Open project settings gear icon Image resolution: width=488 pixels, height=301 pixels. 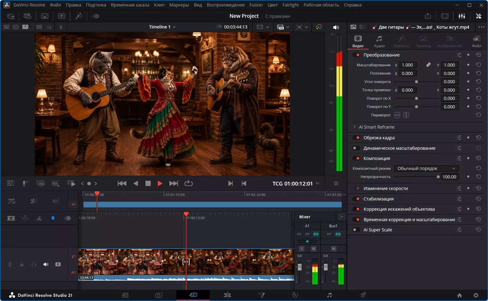click(x=476, y=295)
